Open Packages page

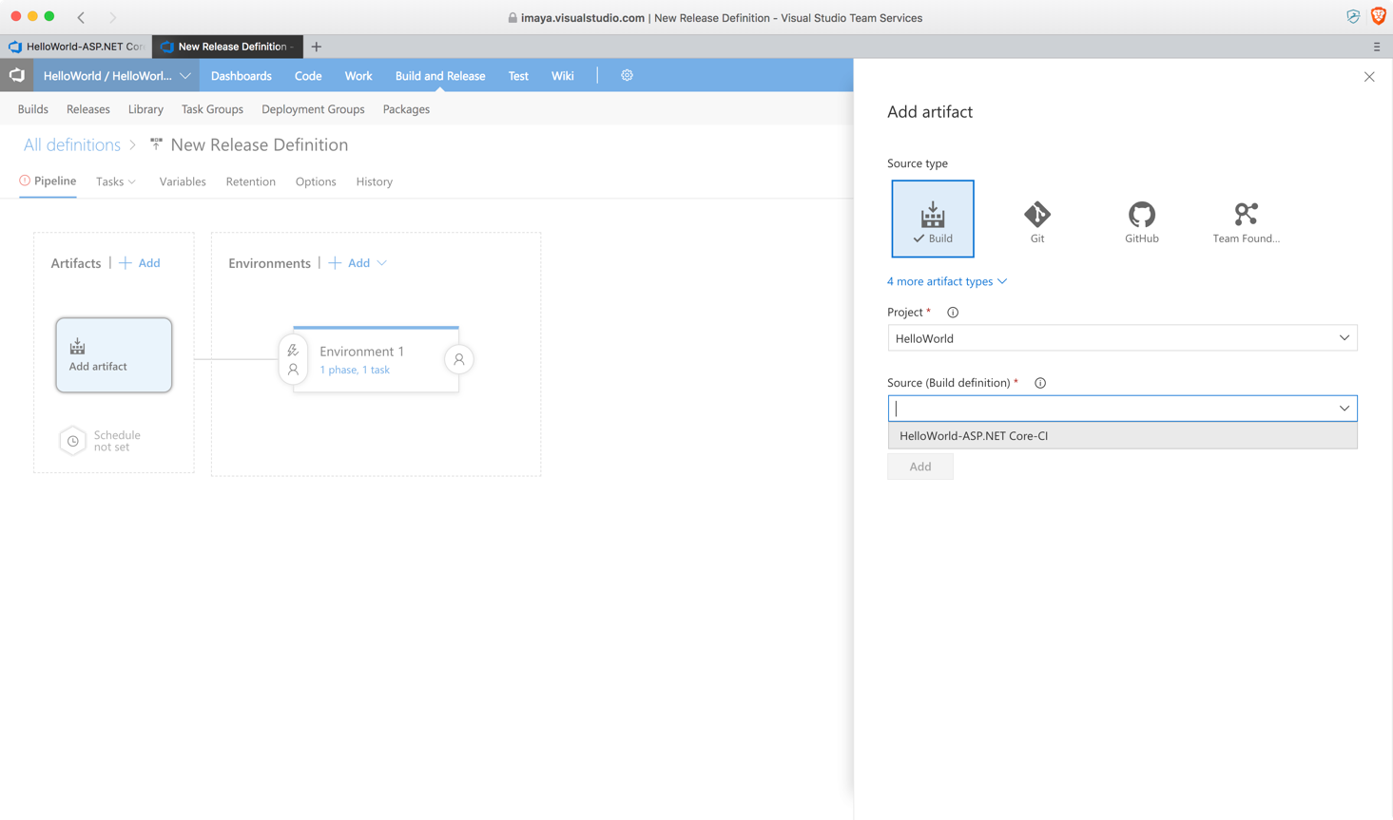[x=406, y=109]
